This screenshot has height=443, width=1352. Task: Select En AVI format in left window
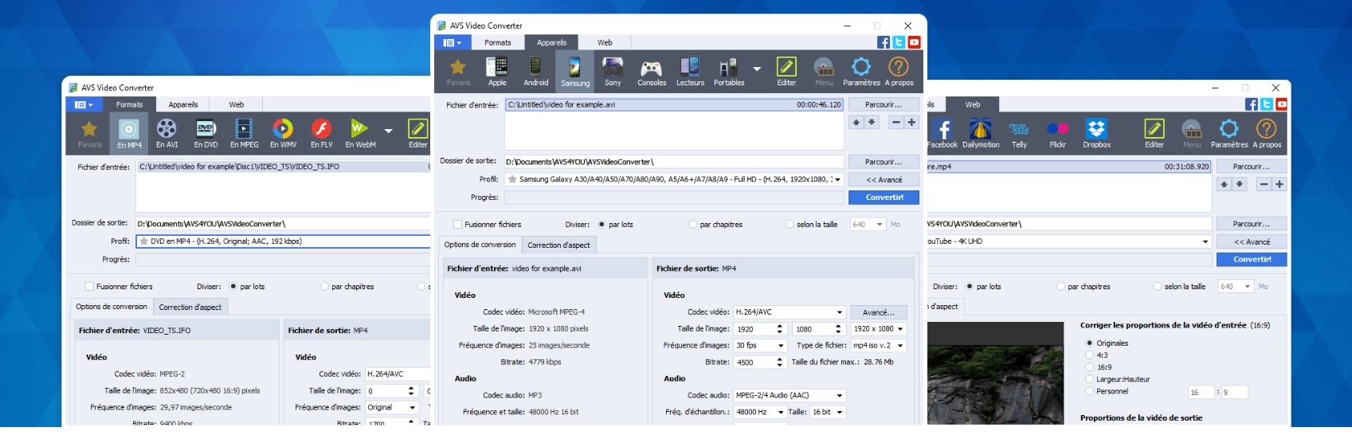(x=167, y=133)
